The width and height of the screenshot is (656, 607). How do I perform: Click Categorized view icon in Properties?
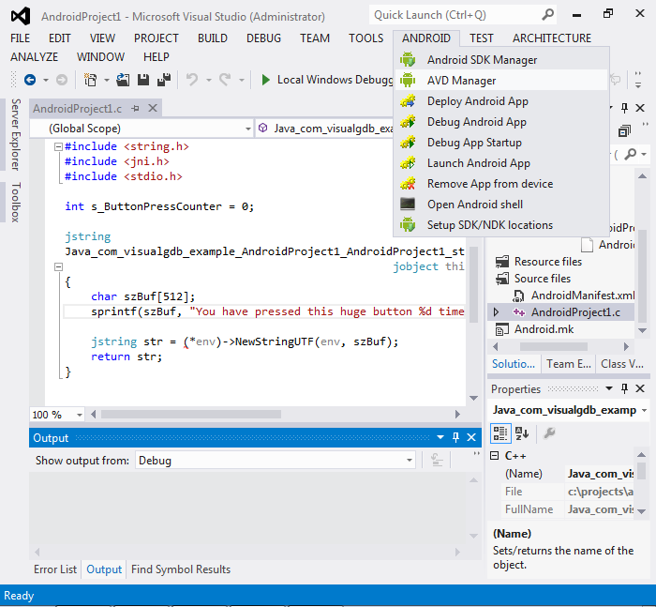(500, 433)
